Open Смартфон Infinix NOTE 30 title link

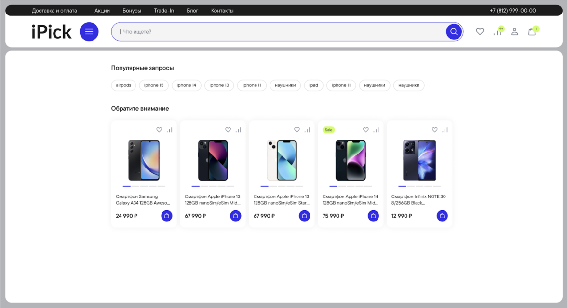(x=418, y=200)
